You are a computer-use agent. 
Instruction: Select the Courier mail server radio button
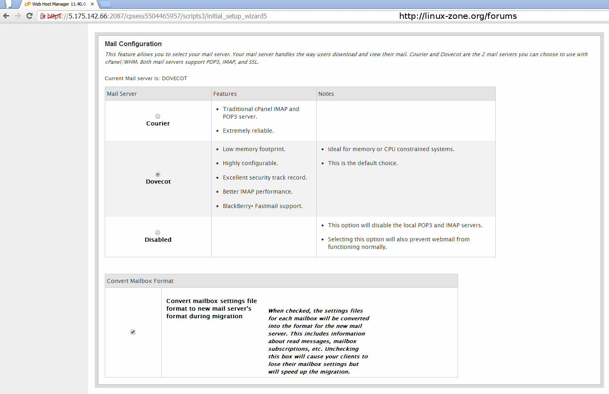point(158,116)
